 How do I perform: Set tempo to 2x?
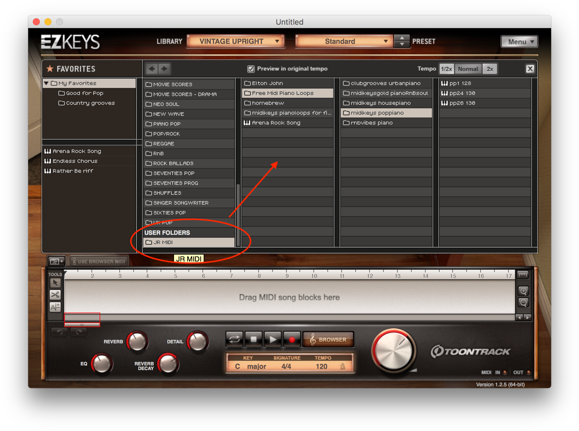(490, 69)
